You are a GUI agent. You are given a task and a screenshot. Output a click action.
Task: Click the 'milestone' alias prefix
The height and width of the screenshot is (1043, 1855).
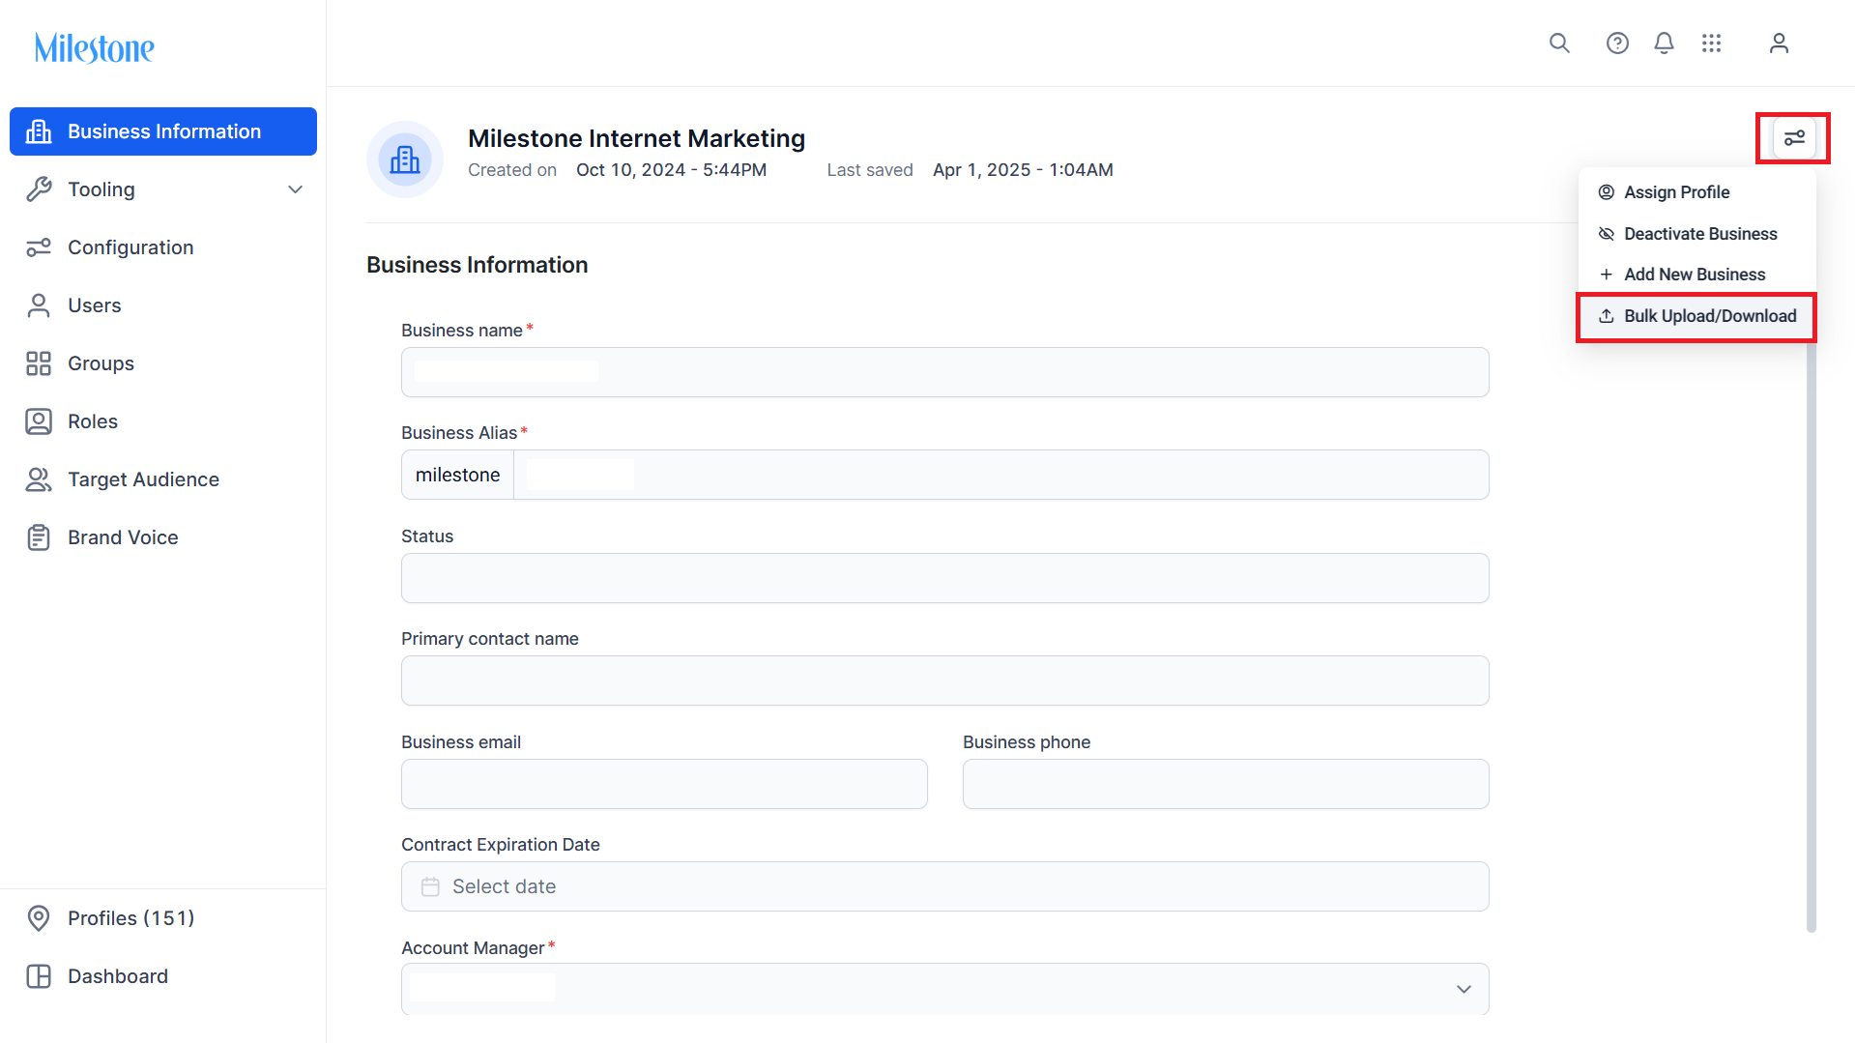click(457, 475)
